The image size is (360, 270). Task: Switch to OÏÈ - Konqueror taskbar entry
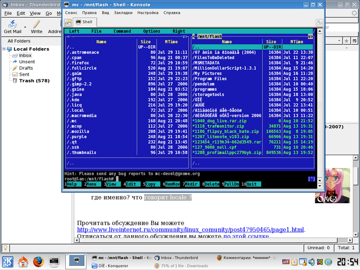110,266
